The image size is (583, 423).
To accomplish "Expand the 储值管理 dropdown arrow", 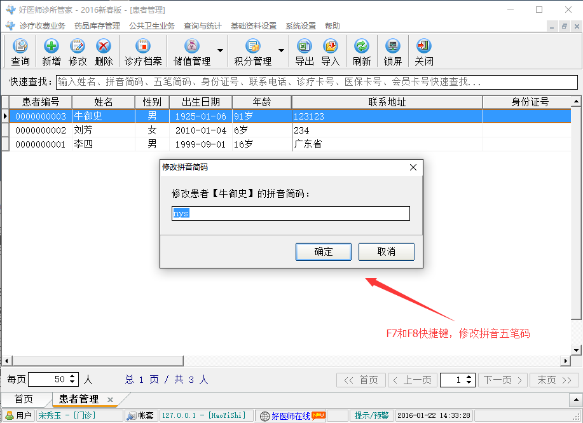I will coord(220,50).
